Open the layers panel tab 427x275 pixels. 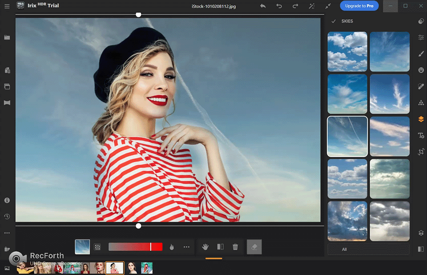pyautogui.click(x=421, y=119)
